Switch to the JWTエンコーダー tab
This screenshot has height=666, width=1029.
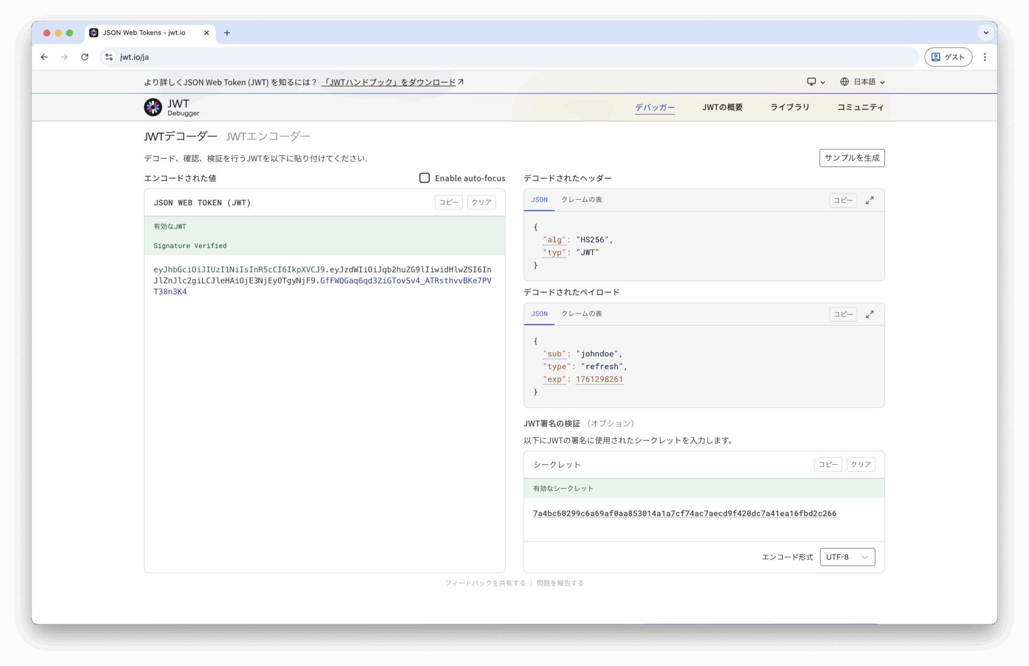click(x=268, y=137)
